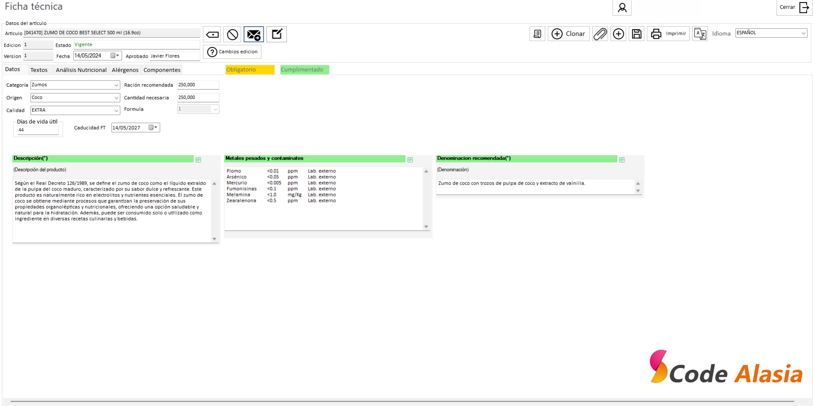813x406 pixels.
Task: Click the Imprimir print button
Action: point(668,34)
